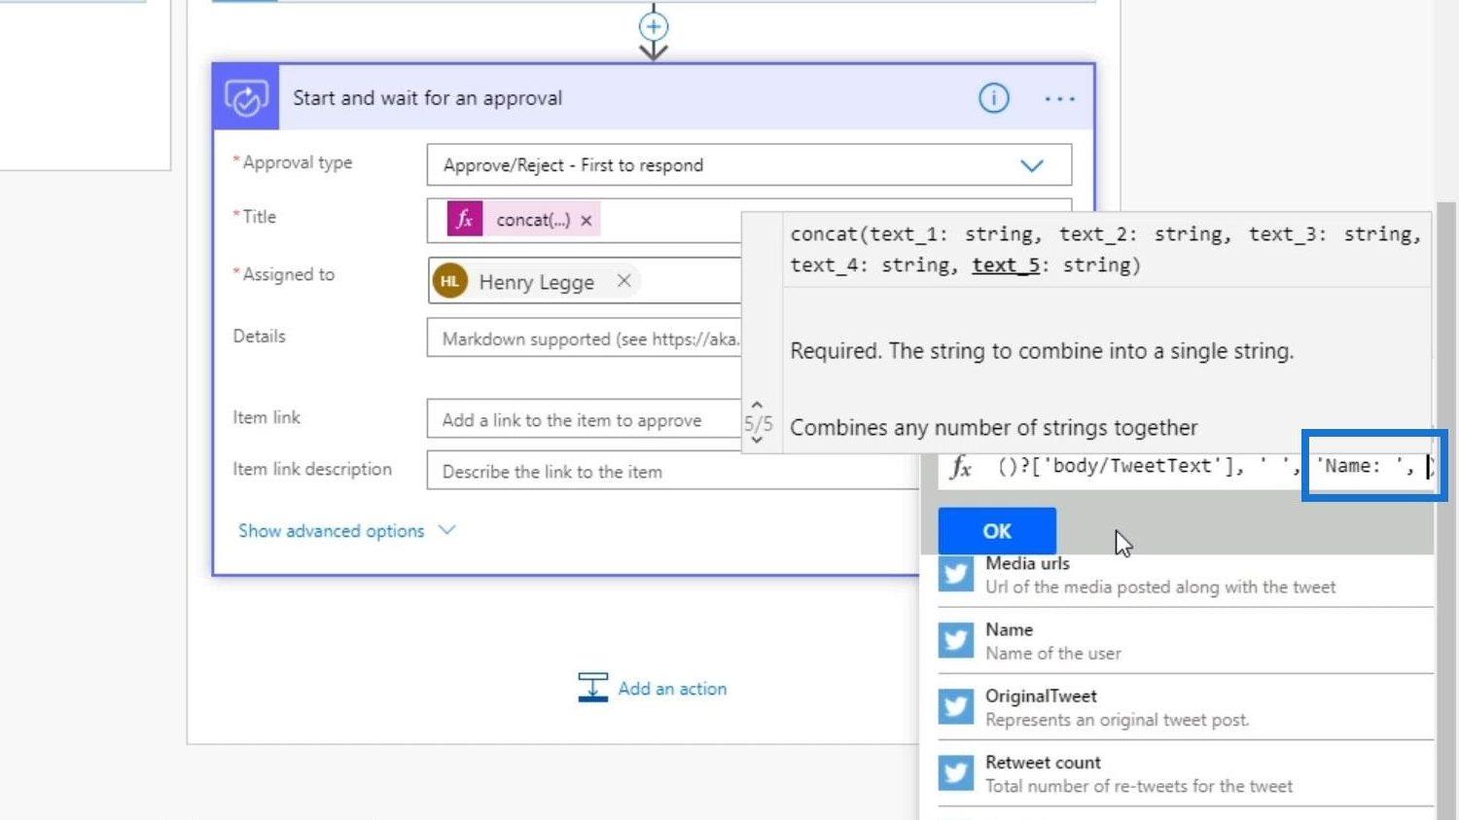Click the fx icon in the concat expression token

coord(465,220)
